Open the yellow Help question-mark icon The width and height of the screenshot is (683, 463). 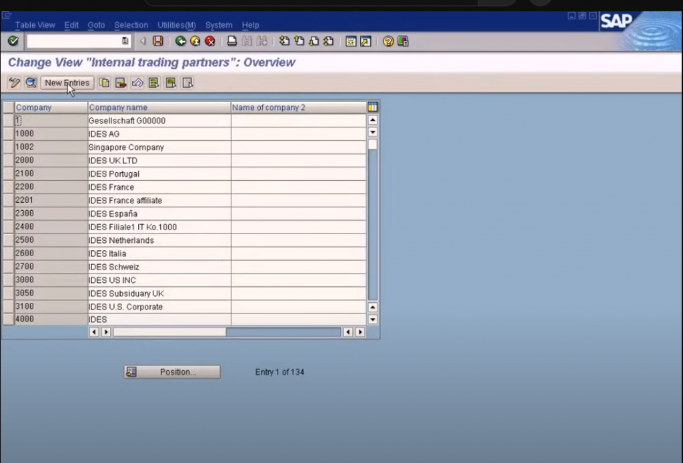(388, 41)
